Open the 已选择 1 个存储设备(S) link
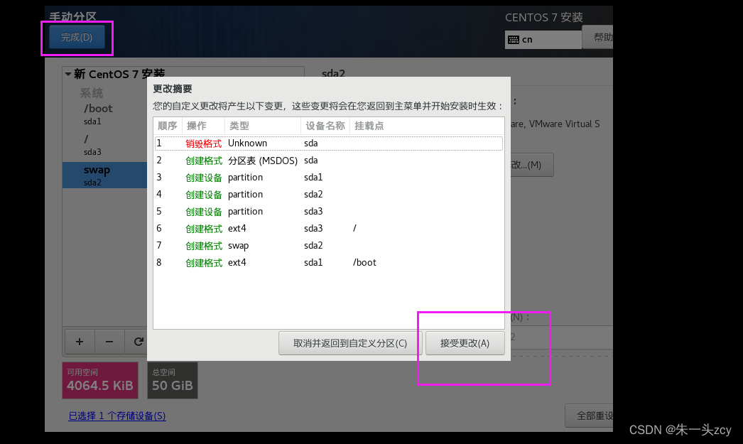Screen dimensions: 743x444 coord(117,416)
